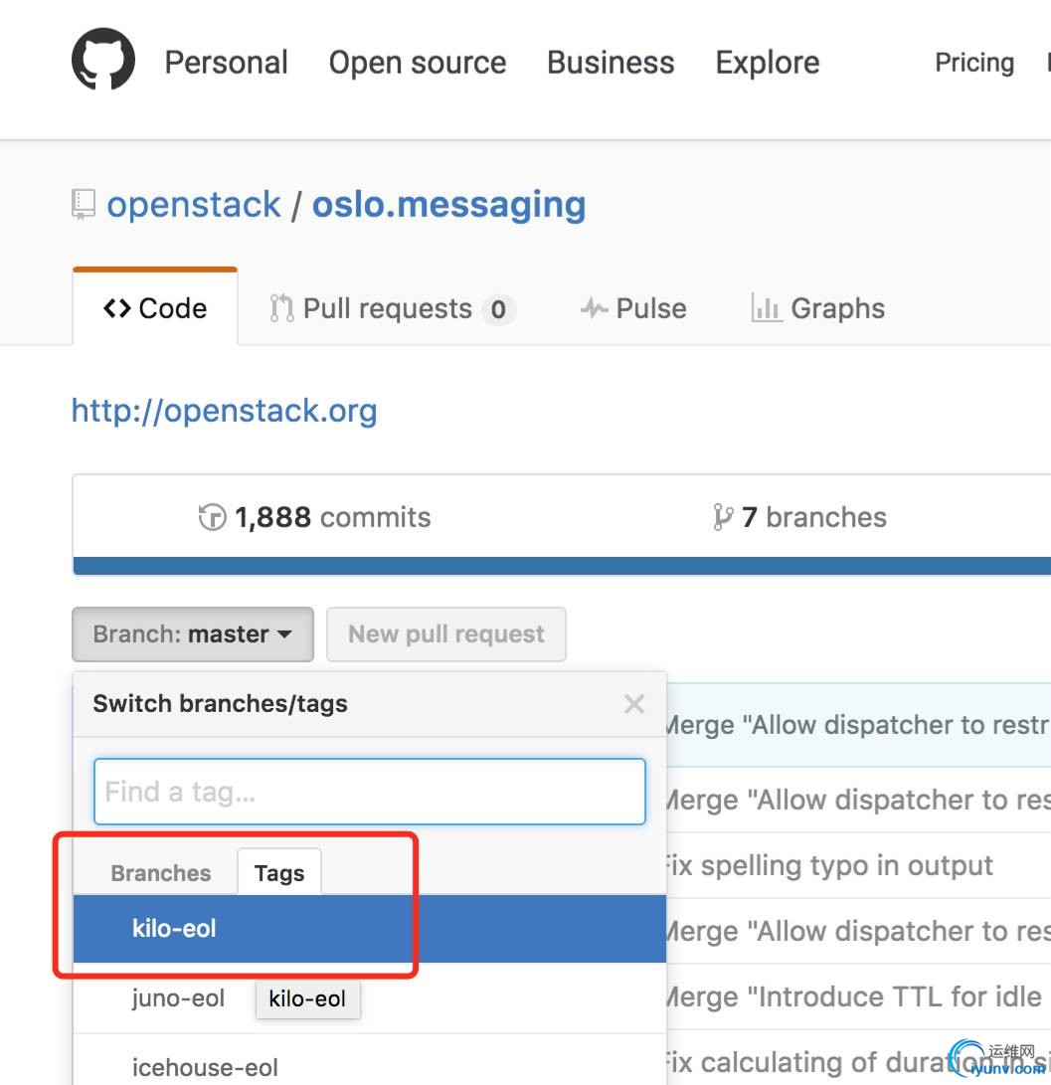Open the http://openstack.org link
The width and height of the screenshot is (1051, 1085).
click(x=224, y=411)
